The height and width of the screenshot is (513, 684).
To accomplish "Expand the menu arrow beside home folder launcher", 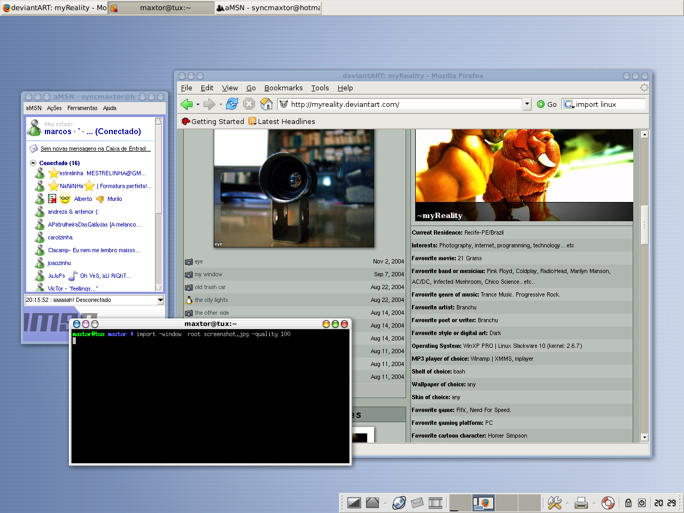I will click(385, 503).
